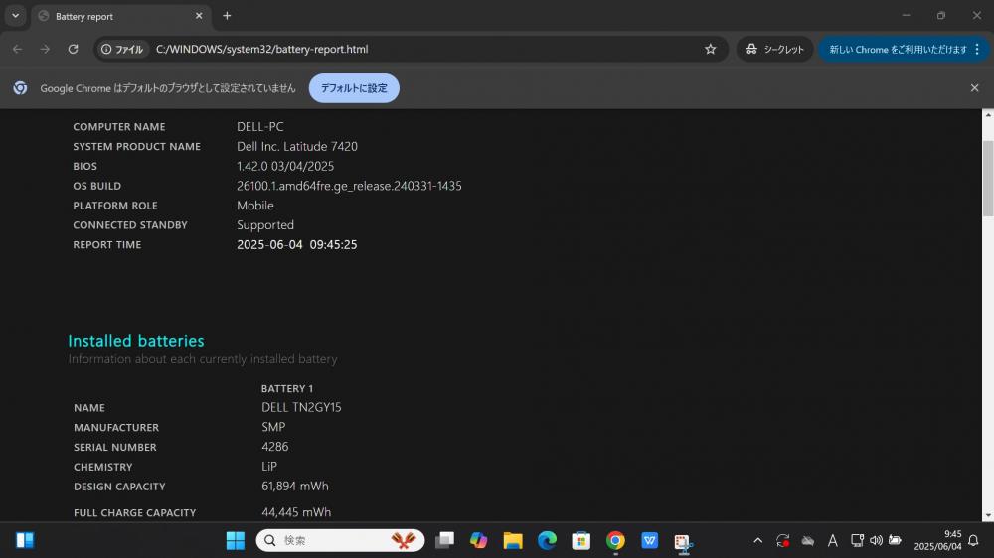
Task: Click the text Dell Inc. Latitude 7420
Action: click(x=296, y=146)
